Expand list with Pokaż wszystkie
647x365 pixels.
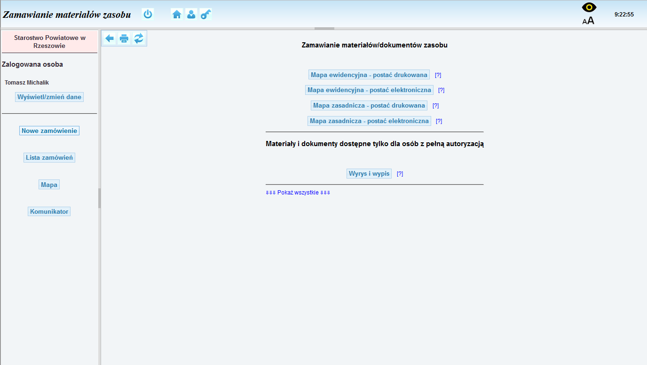[x=298, y=193]
